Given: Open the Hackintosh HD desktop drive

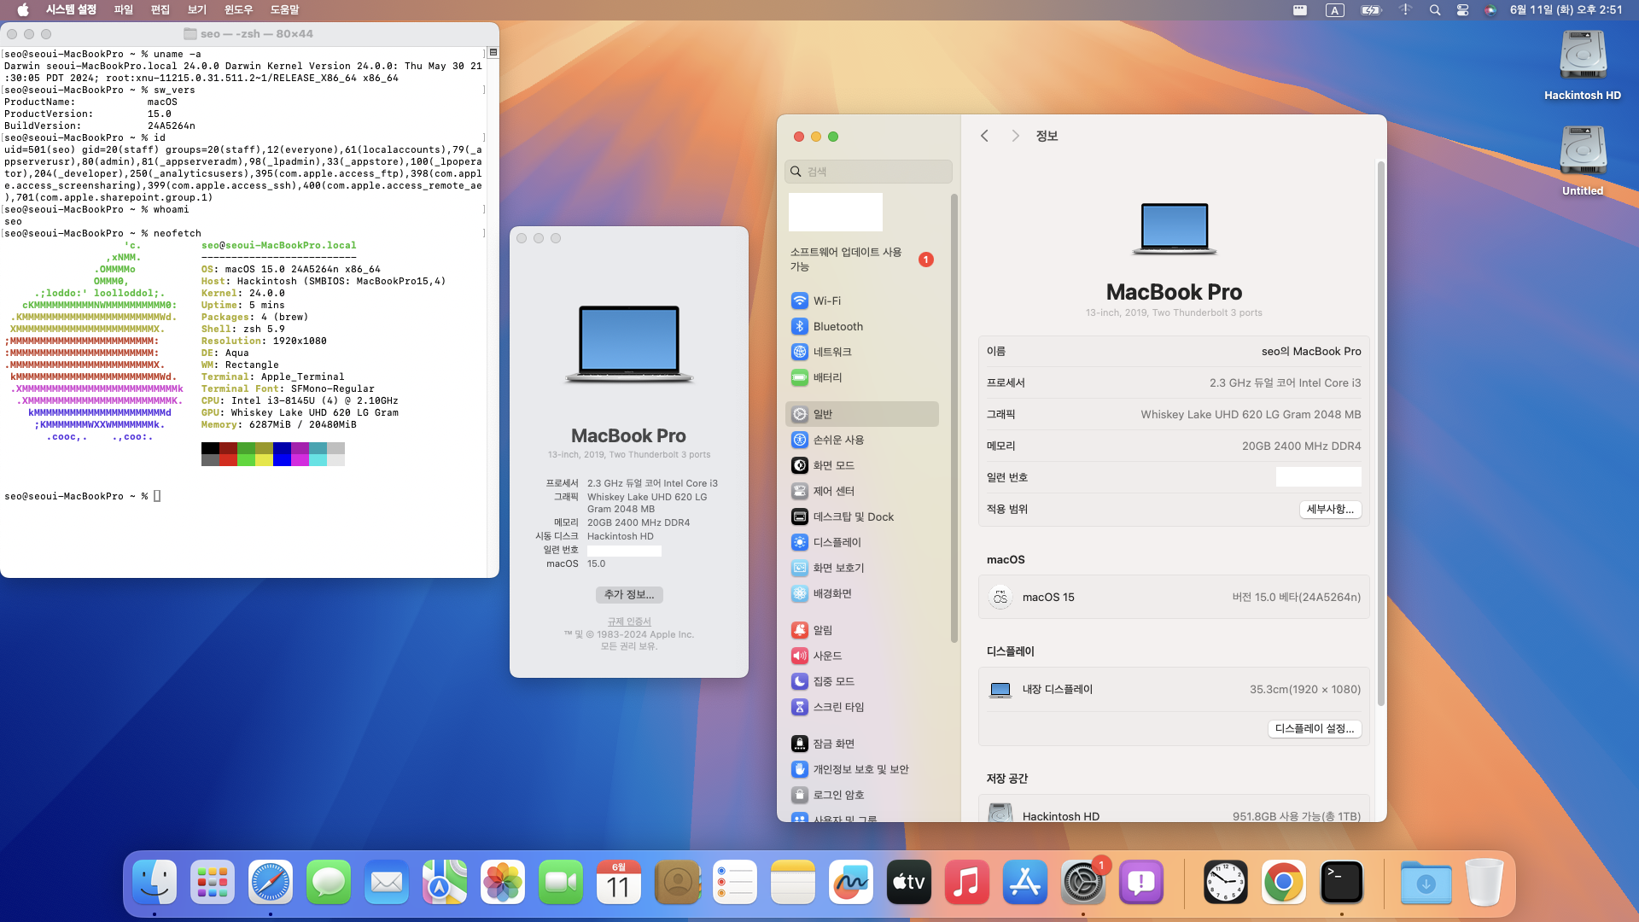Looking at the screenshot, I should point(1583,65).
